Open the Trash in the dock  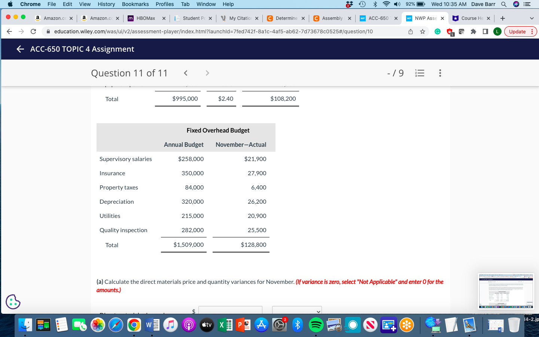tap(514, 325)
